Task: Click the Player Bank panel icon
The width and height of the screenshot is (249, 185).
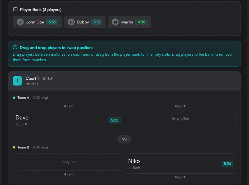Action: pyautogui.click(x=15, y=10)
